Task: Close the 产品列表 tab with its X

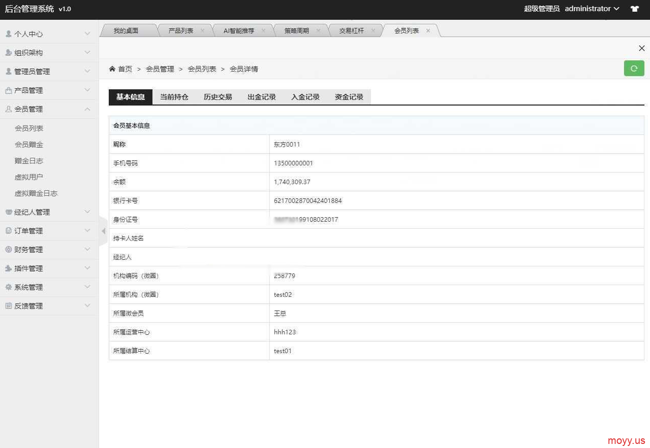Action: click(202, 30)
